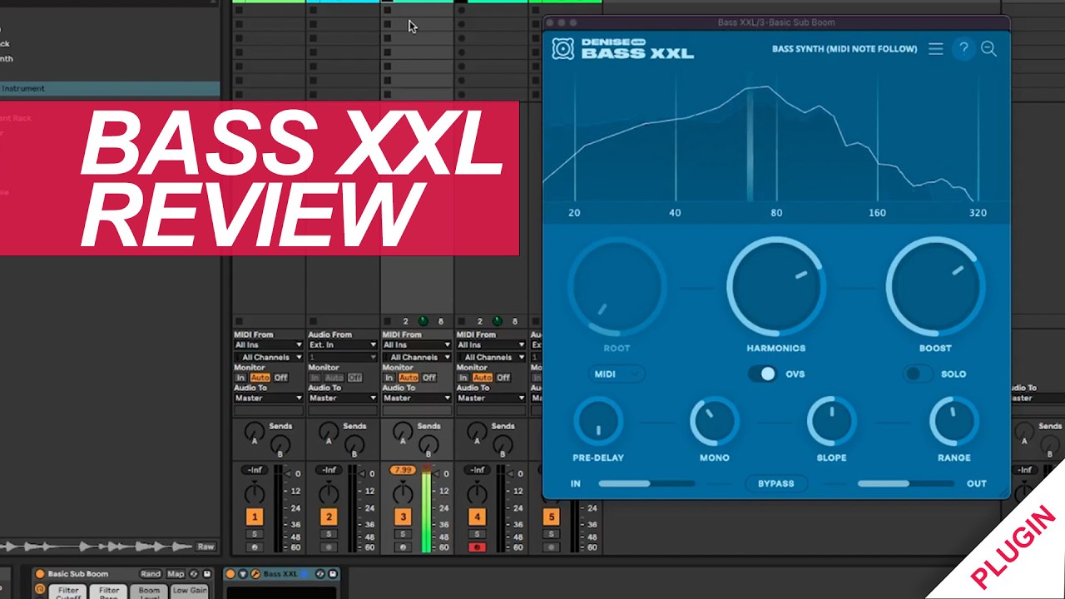Toggle Basic Sub Boom device activator

click(x=39, y=574)
